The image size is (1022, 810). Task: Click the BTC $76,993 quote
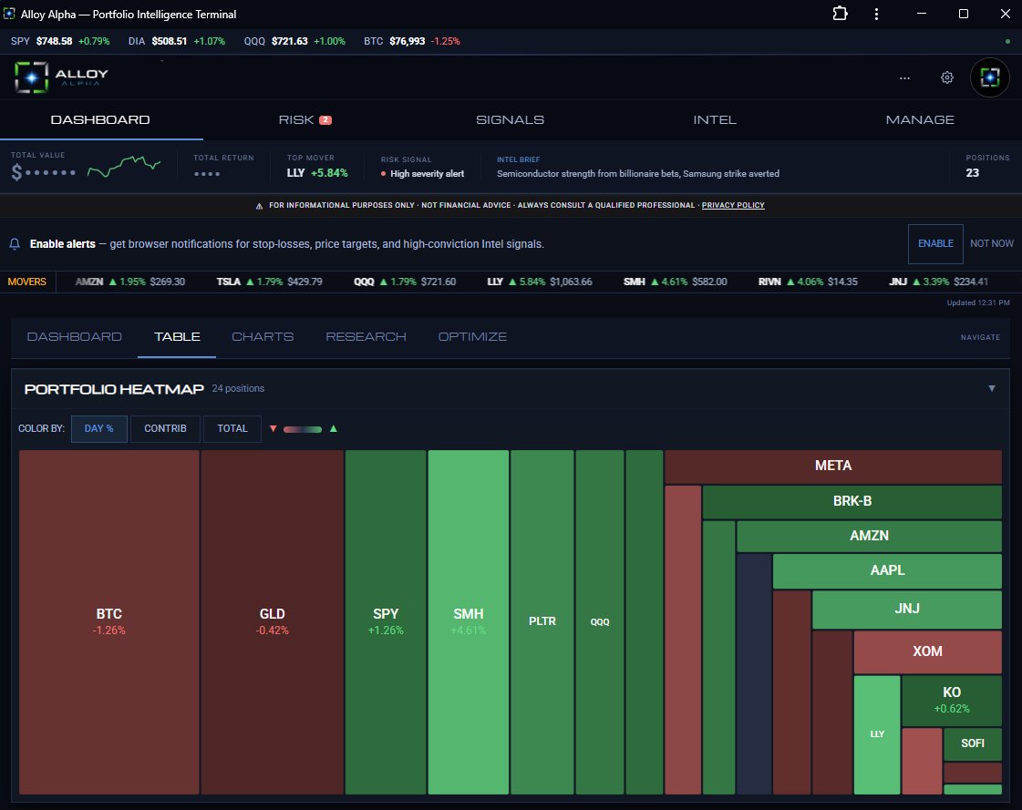coord(412,41)
